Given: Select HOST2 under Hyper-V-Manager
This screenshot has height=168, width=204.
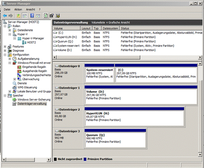Looking at the screenshot, I should tap(31, 42).
